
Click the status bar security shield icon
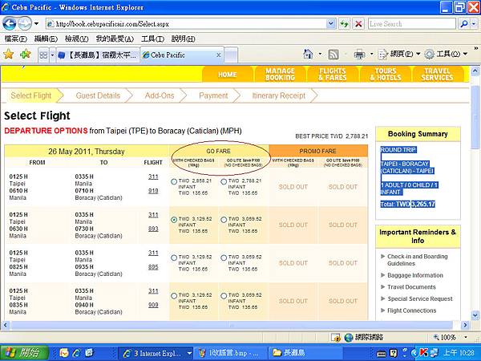pos(336,338)
